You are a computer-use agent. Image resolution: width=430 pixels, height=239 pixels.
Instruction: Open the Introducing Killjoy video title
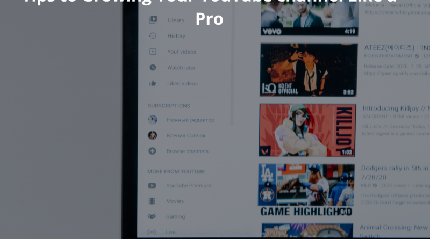coord(396,109)
